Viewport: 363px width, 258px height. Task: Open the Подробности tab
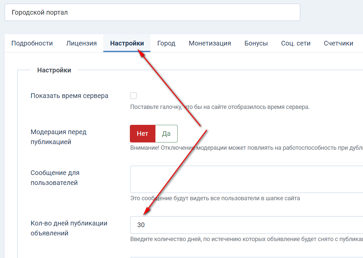tap(32, 43)
